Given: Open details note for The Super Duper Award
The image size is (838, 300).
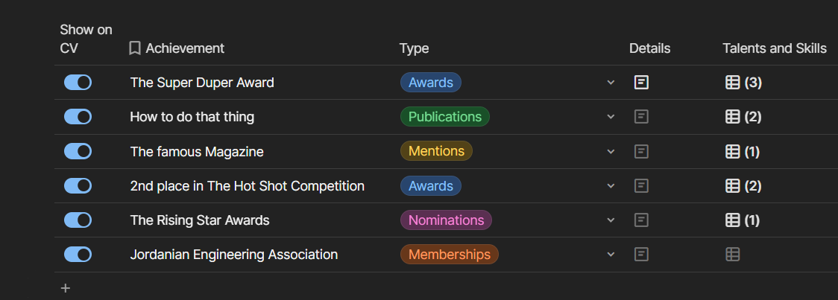Looking at the screenshot, I should coord(641,83).
